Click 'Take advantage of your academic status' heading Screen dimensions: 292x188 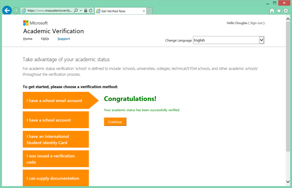[x=66, y=60]
